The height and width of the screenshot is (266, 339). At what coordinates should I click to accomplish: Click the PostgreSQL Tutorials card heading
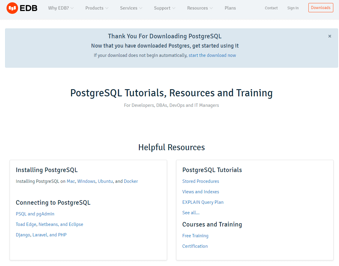(x=212, y=170)
